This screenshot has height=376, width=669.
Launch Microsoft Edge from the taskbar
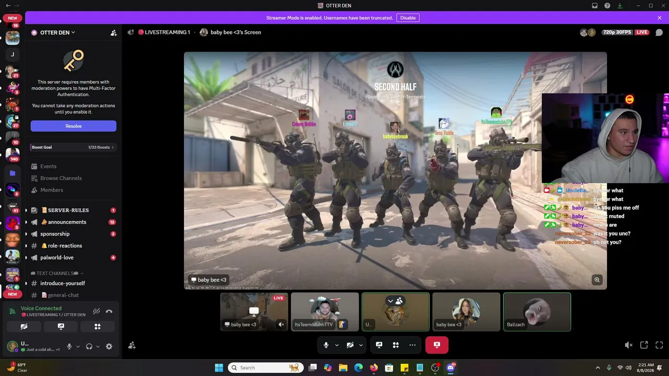[x=358, y=368]
